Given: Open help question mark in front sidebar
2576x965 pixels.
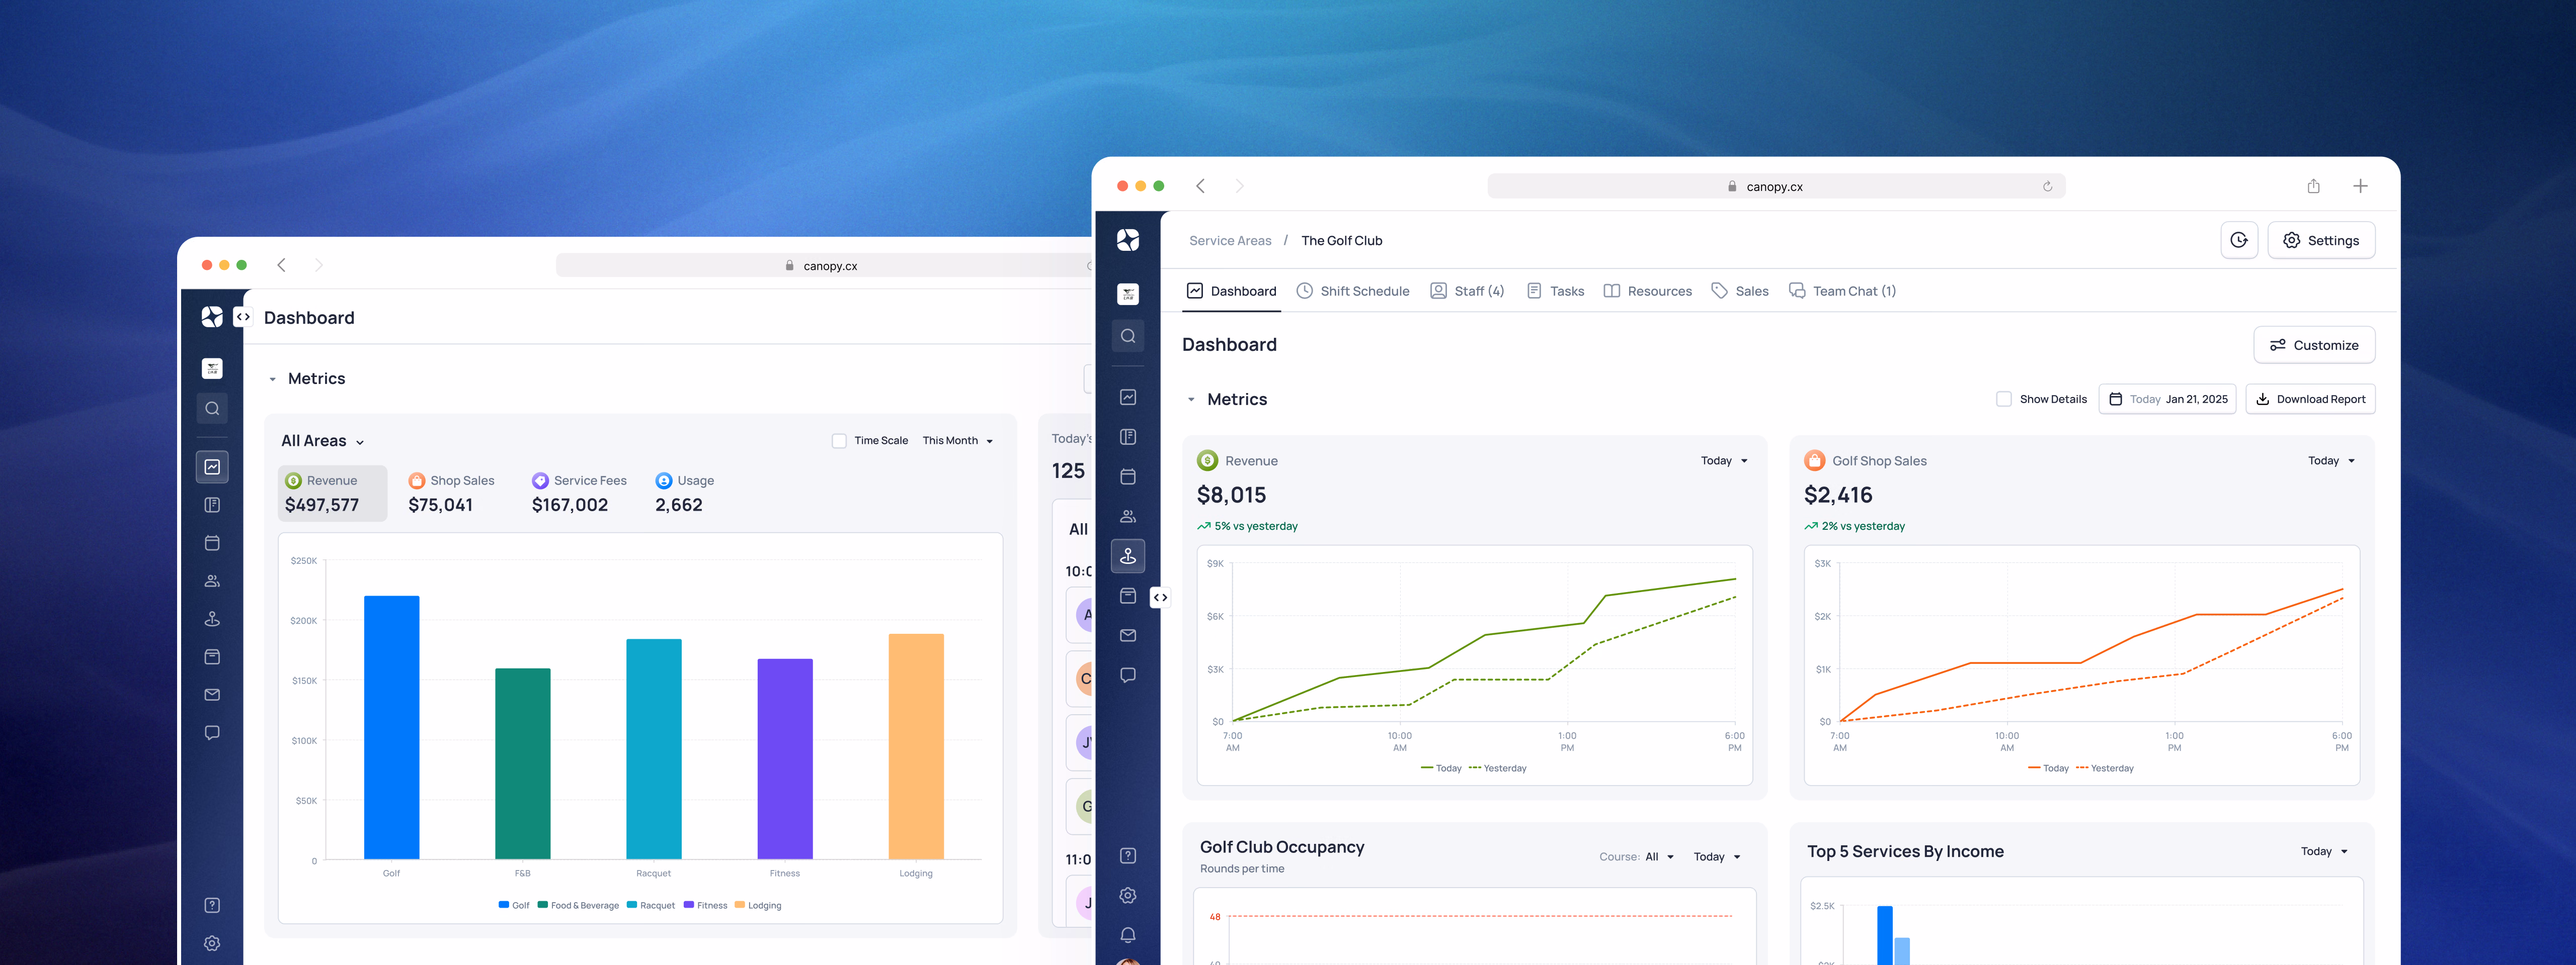Looking at the screenshot, I should click(x=1128, y=855).
